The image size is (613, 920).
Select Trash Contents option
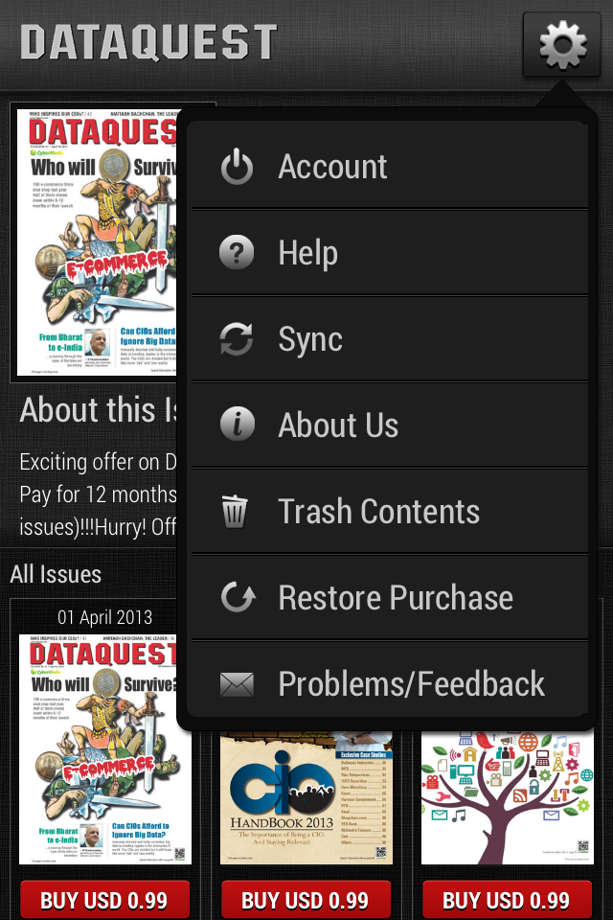tap(390, 511)
